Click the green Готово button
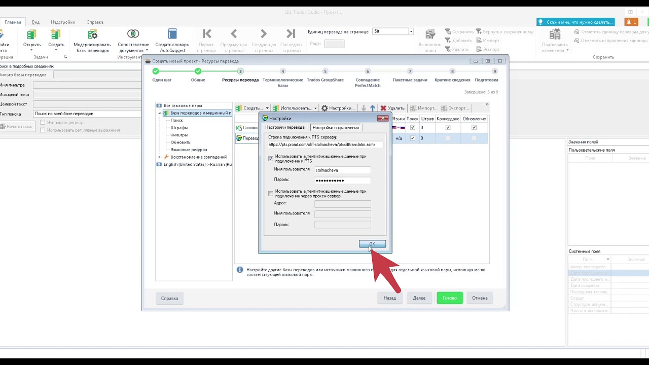Viewport: 649px width, 365px height. [x=450, y=298]
